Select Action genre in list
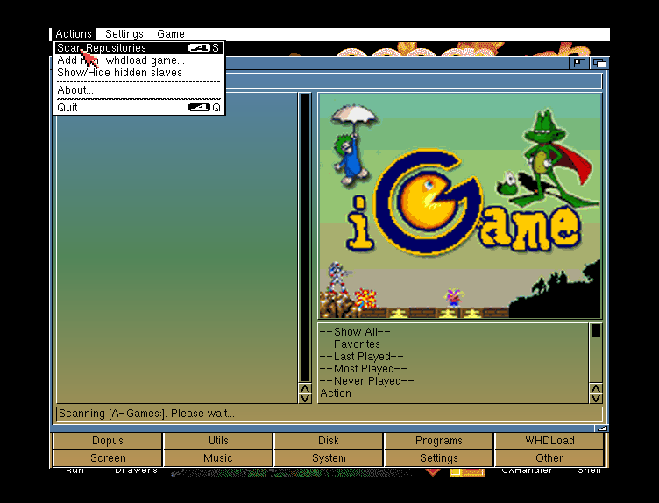Screen dimensions: 659x503 tap(453, 393)
